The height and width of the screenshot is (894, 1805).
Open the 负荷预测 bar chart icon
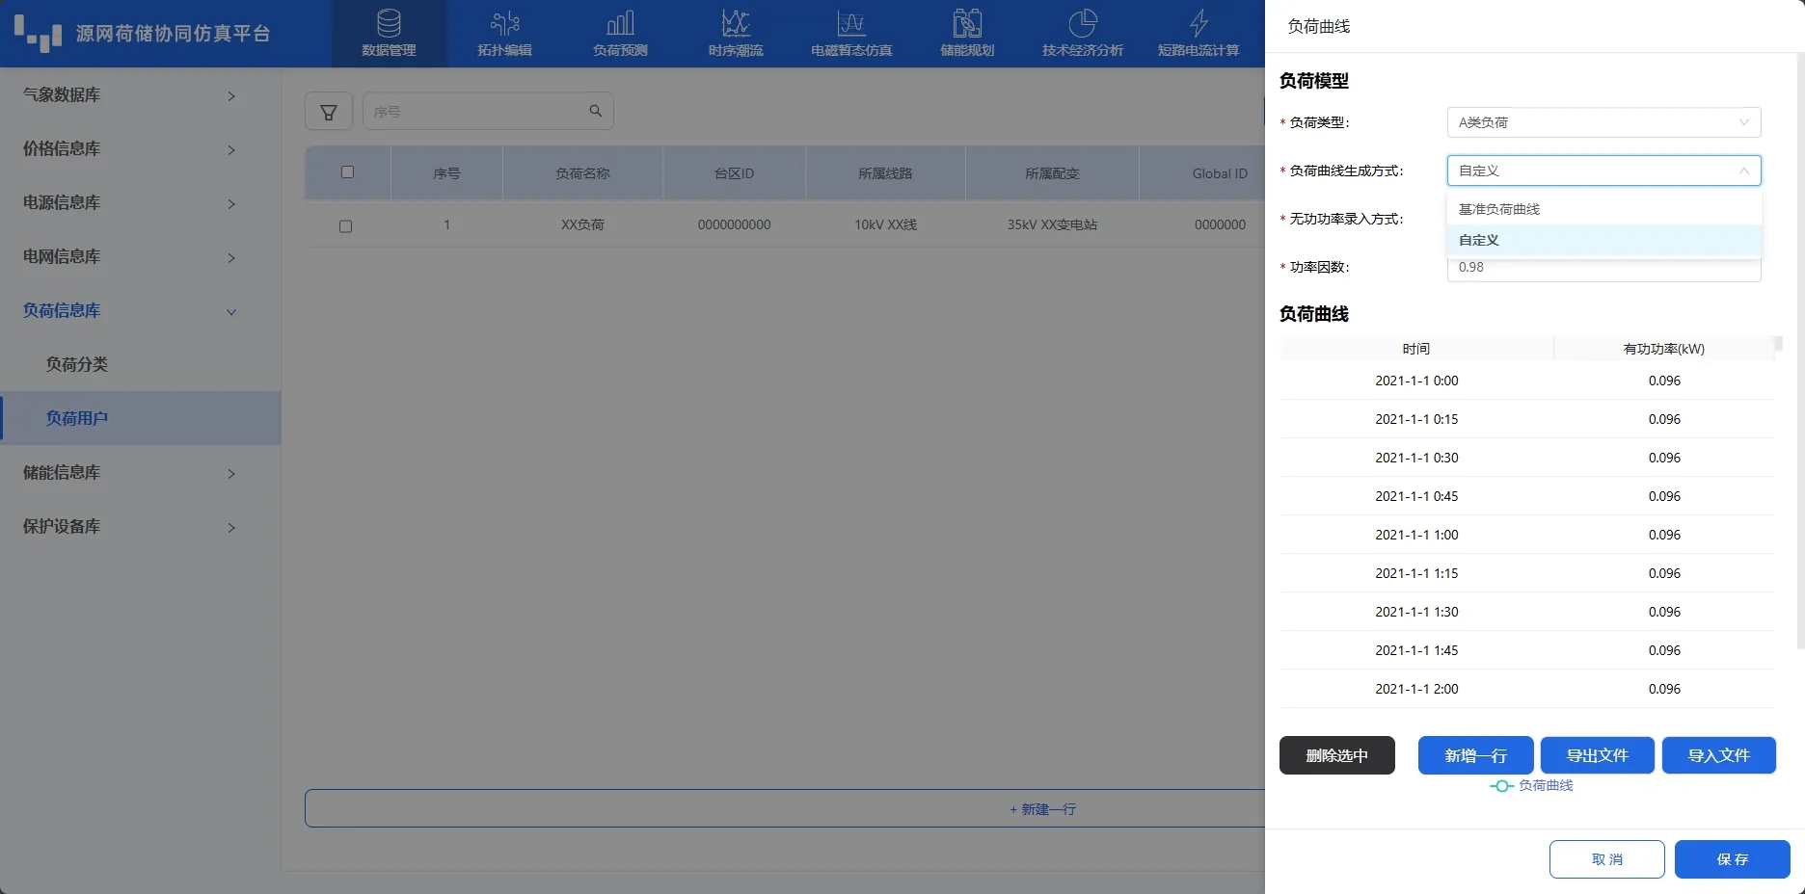(x=620, y=22)
